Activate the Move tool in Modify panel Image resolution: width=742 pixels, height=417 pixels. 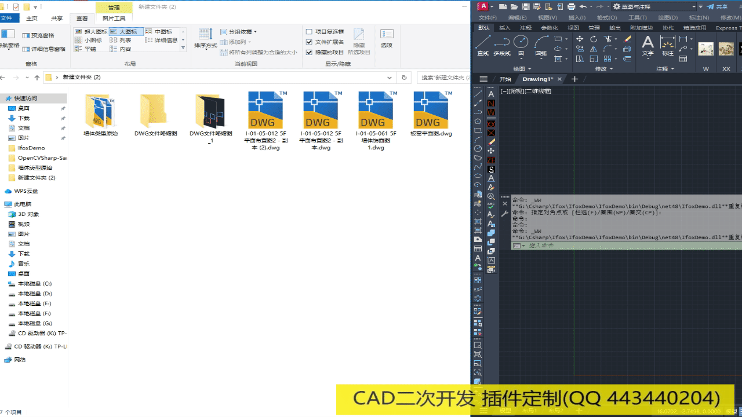pos(580,39)
